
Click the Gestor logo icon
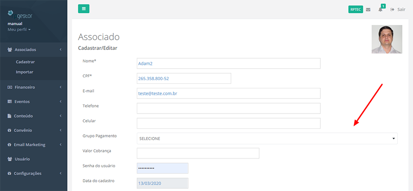point(11,12)
